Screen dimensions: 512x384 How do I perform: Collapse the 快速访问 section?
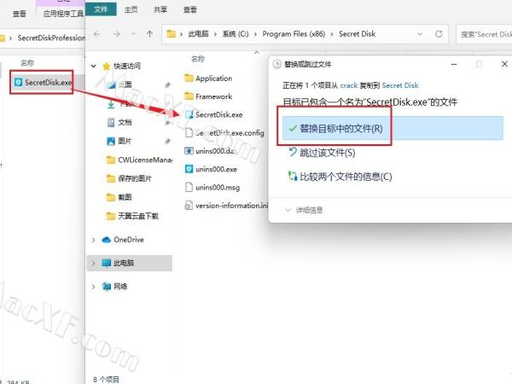[93, 66]
